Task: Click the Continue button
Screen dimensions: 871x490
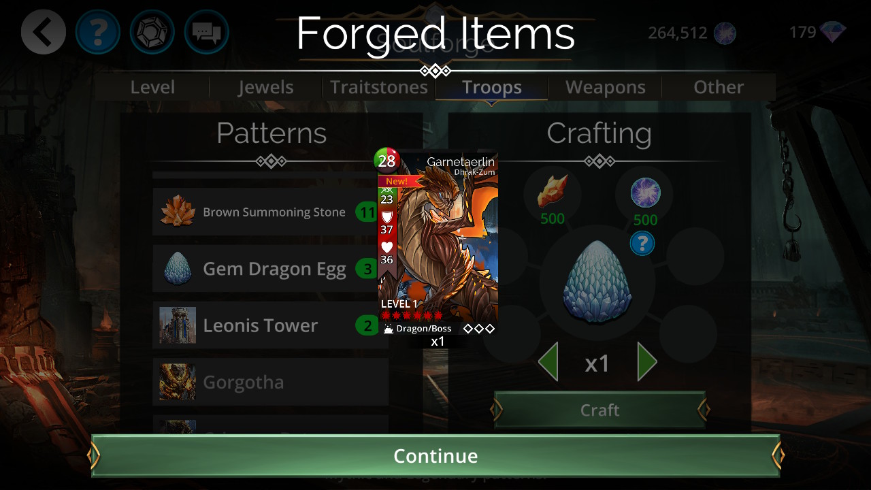Action: point(435,455)
